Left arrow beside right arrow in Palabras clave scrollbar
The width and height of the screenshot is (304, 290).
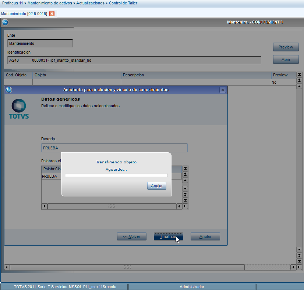pos(179,206)
